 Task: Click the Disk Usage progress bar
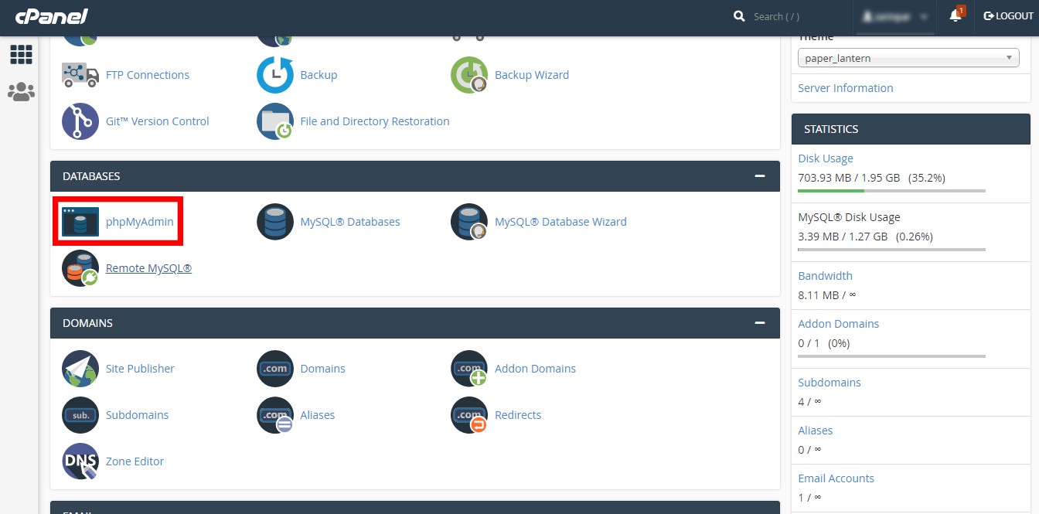pos(891,190)
